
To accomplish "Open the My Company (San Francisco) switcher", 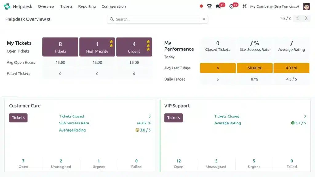I will (274, 6).
